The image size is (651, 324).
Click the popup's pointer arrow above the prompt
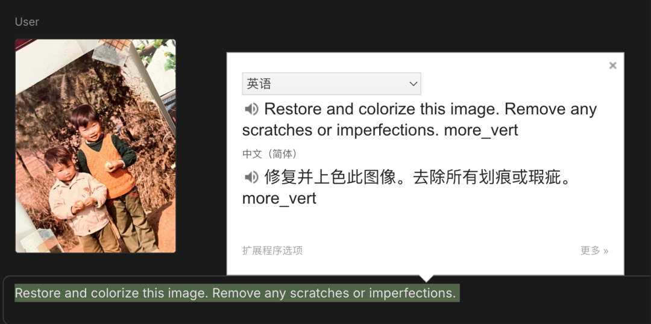coord(426,278)
